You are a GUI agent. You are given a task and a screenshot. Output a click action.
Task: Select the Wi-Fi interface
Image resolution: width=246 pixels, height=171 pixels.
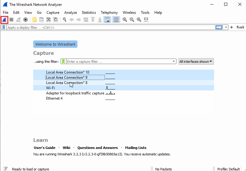point(124,88)
